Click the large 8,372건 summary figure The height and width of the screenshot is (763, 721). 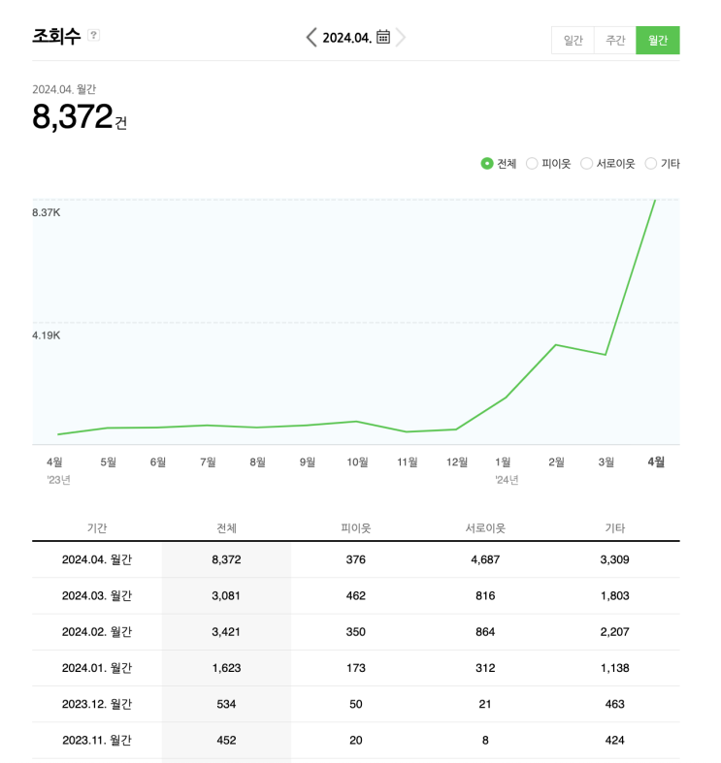point(80,117)
